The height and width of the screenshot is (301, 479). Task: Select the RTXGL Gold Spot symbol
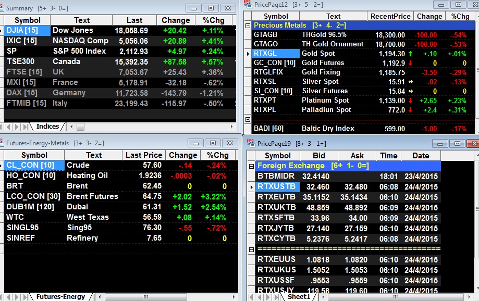276,54
